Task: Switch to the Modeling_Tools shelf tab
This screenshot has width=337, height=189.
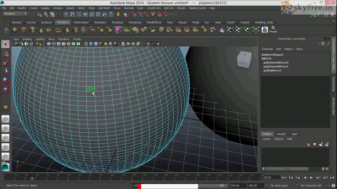Action: (x=264, y=22)
